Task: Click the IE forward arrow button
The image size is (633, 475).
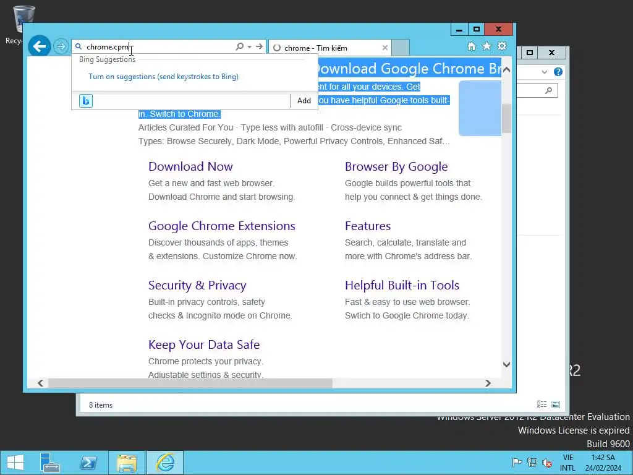Action: [61, 47]
